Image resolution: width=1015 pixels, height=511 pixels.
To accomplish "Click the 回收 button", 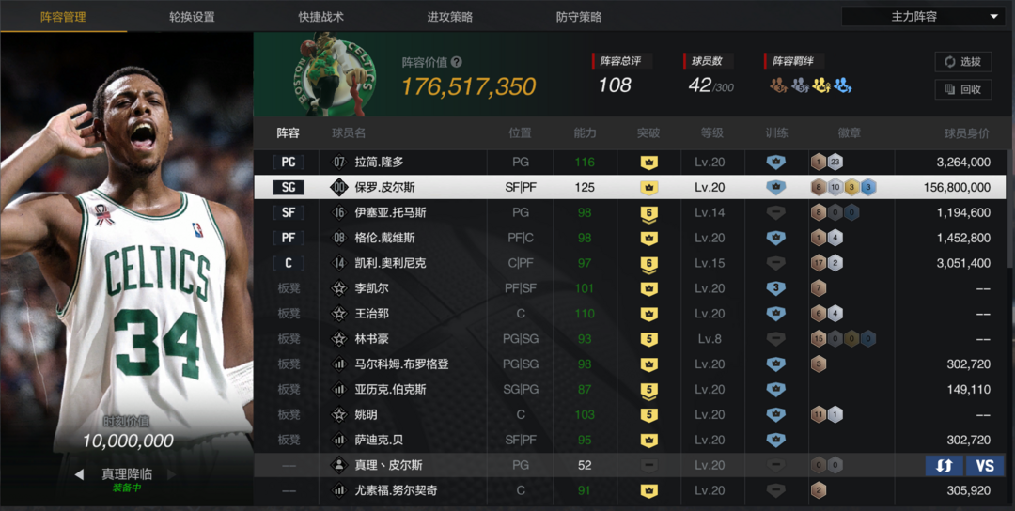I will [963, 89].
